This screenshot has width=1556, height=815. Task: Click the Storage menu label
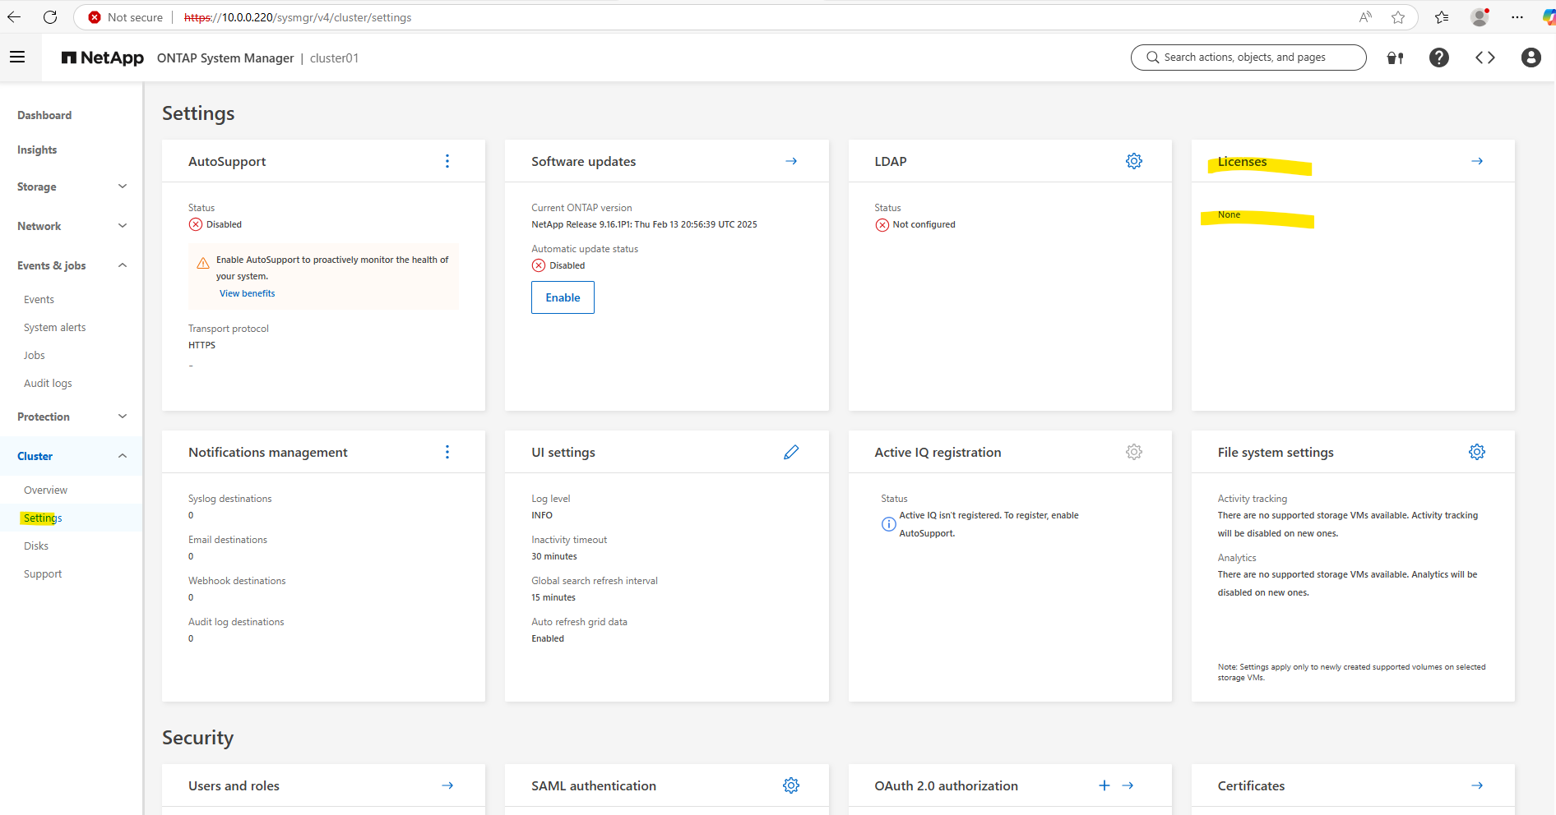pos(37,186)
